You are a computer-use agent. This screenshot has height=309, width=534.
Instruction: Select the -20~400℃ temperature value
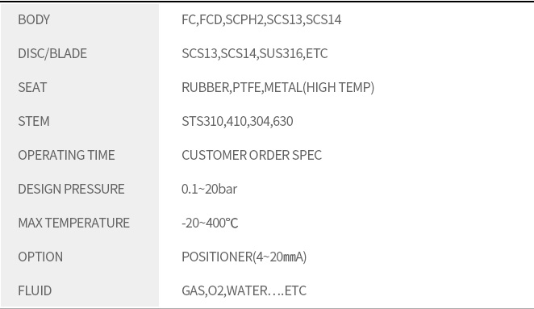point(210,223)
